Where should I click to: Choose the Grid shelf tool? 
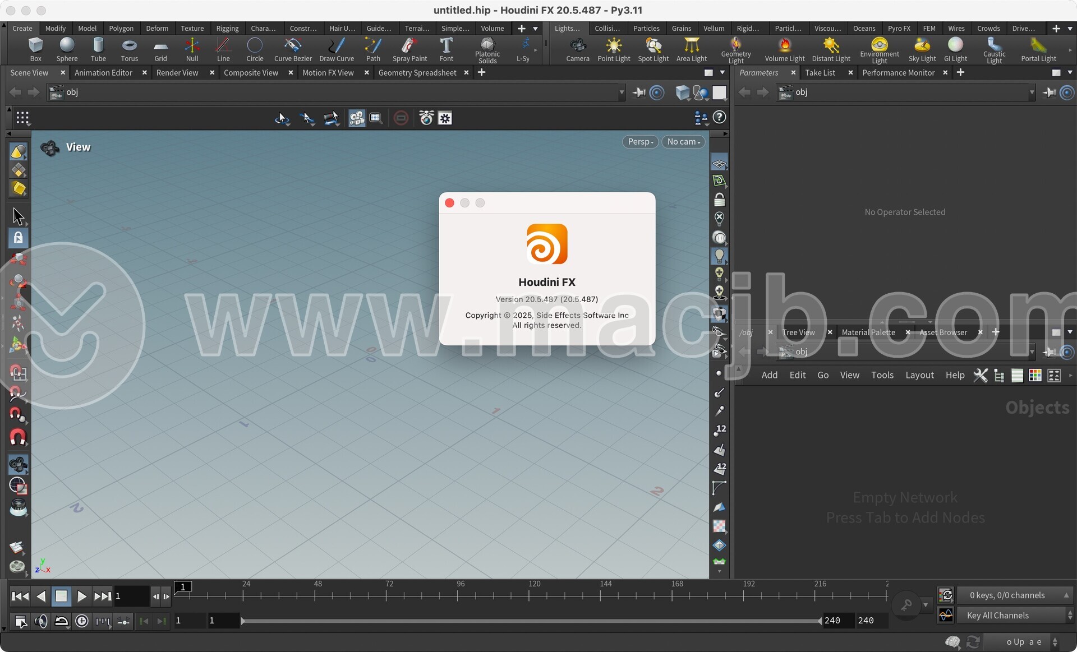160,49
